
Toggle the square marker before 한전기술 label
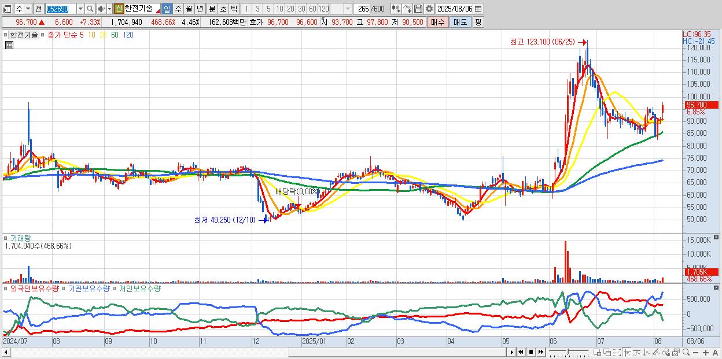pos(6,35)
